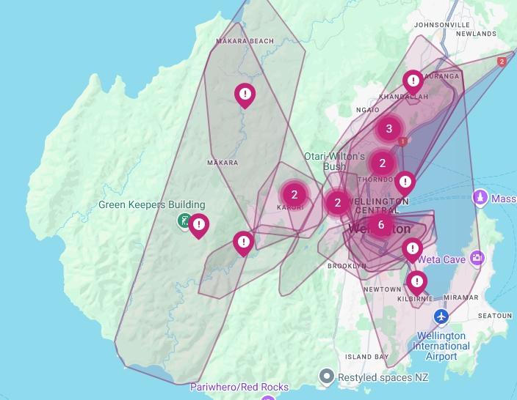Open the cluster of 2 beside Wellington Central

click(338, 203)
